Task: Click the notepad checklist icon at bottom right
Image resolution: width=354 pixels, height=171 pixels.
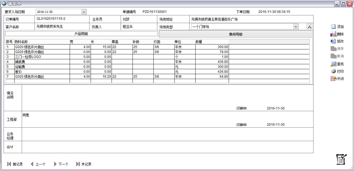Action: click(x=341, y=159)
